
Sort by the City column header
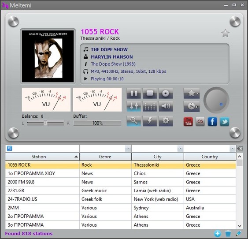(158, 157)
